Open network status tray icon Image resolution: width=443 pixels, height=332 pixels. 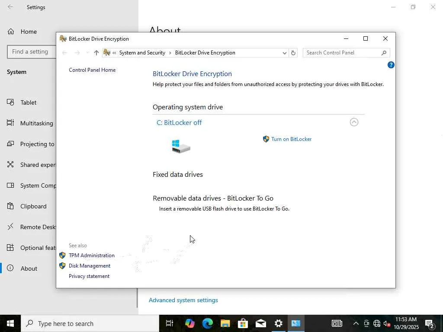point(377,323)
